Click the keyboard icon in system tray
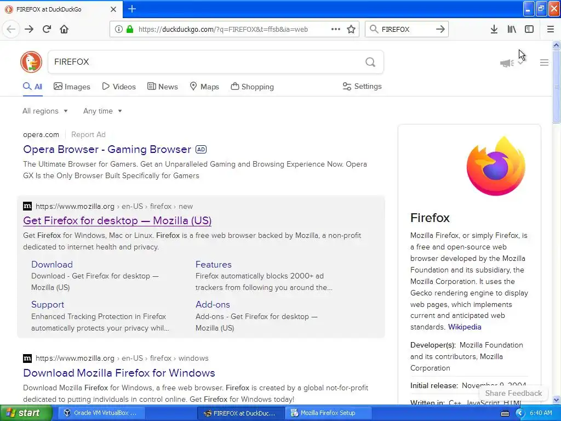 (x=505, y=413)
